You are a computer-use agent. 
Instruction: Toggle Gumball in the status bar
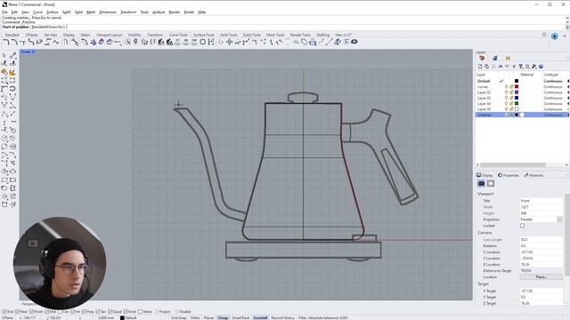pyautogui.click(x=260, y=318)
